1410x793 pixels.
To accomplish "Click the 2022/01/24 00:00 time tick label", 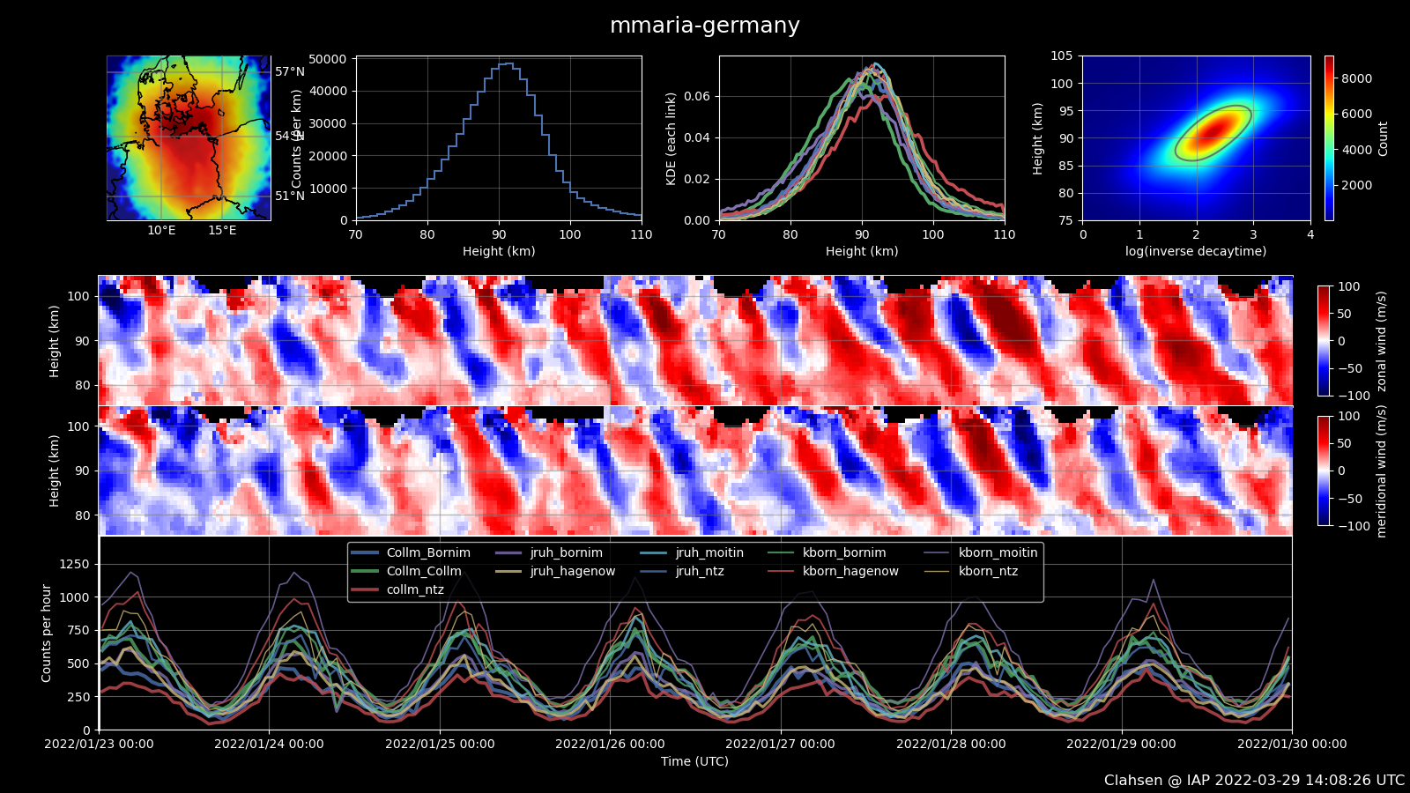I will point(269,745).
